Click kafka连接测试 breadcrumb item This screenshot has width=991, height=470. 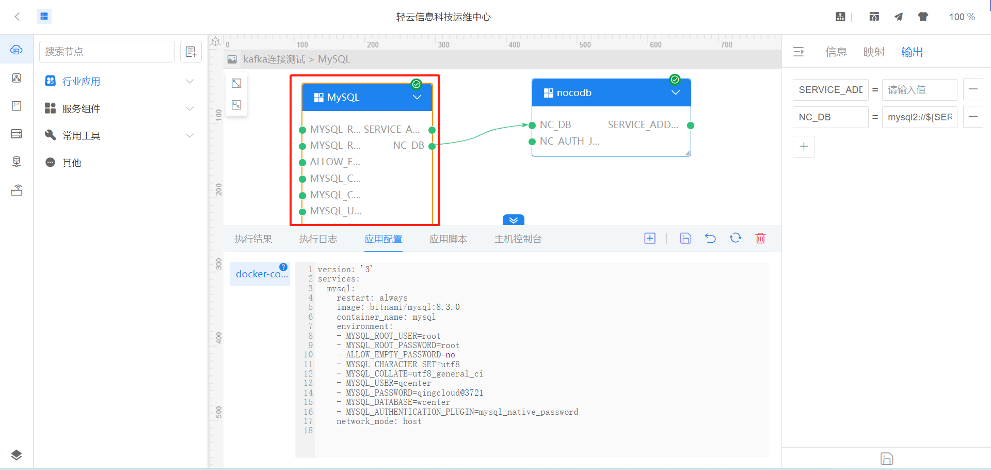click(x=274, y=59)
